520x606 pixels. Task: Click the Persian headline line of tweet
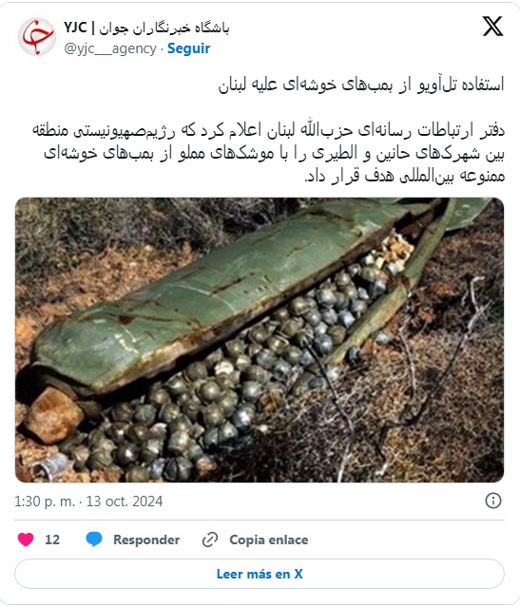click(x=361, y=85)
